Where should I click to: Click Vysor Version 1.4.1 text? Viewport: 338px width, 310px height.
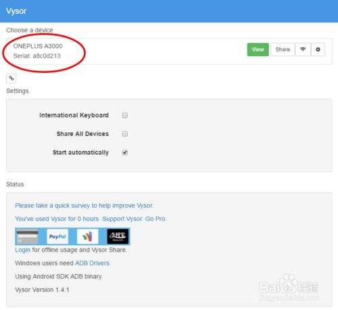pos(42,290)
